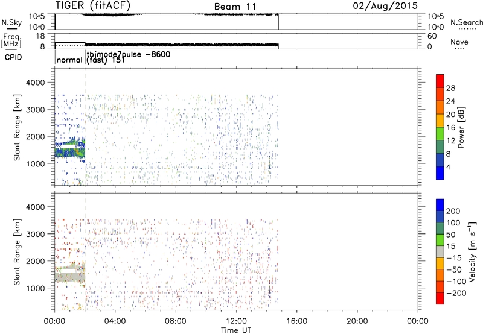
Task: Click the '16:00' time tick label
Action: (x=297, y=321)
